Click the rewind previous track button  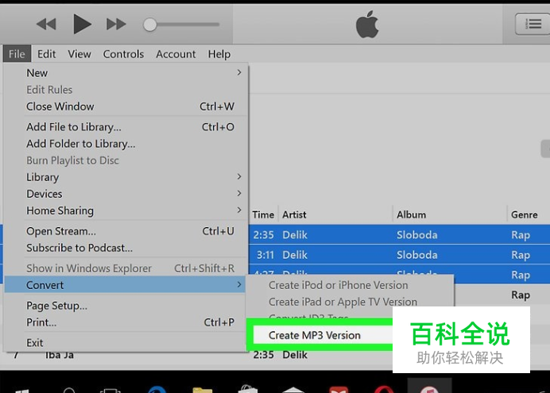[46, 24]
